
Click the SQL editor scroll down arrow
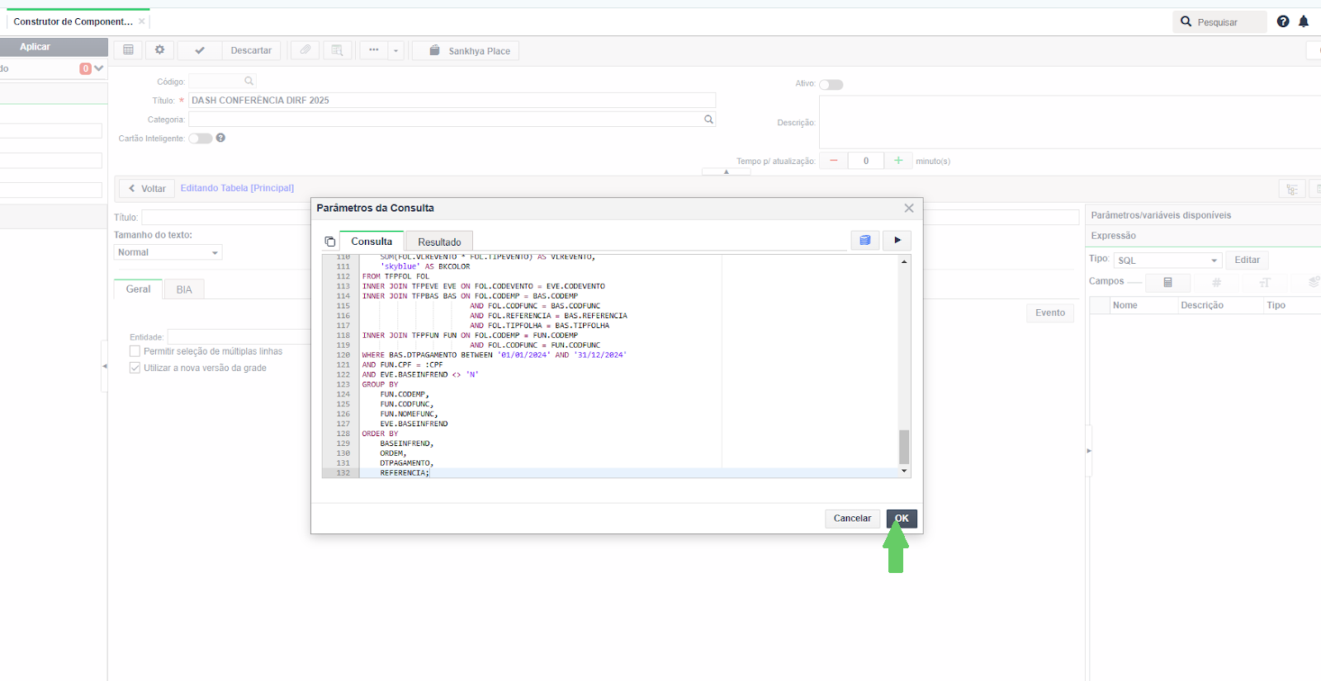click(904, 471)
